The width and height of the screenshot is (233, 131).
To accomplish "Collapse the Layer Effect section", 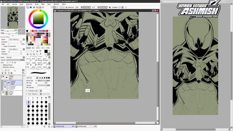I will point(1,37).
